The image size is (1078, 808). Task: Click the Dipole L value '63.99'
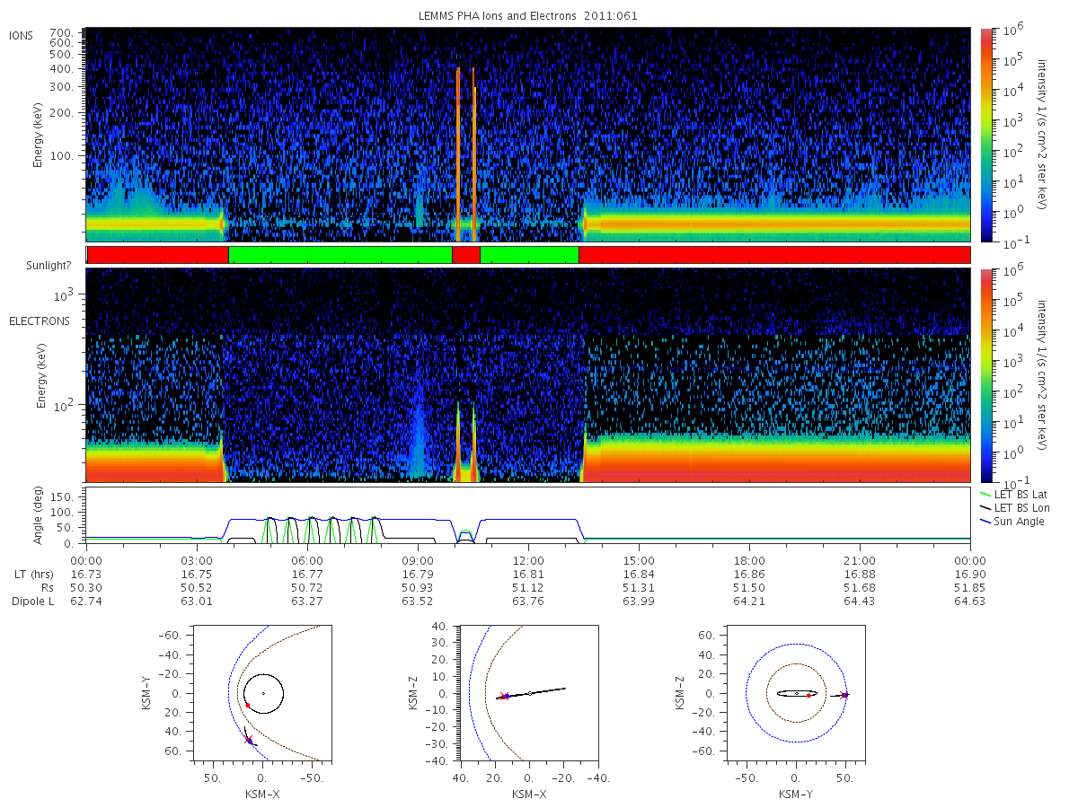coord(639,601)
